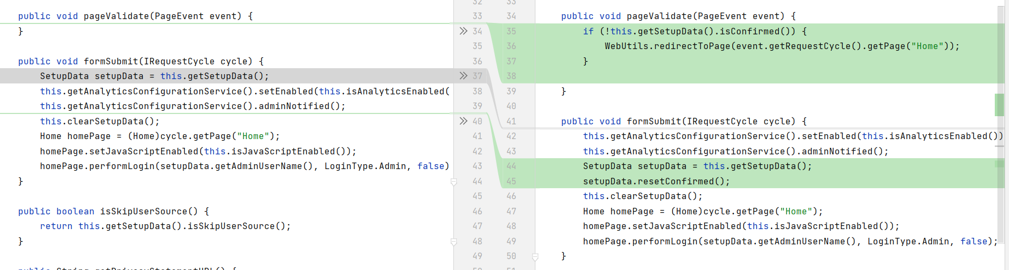Collapse the fold marker at right line 50
The image size is (1009, 270).
(535, 256)
